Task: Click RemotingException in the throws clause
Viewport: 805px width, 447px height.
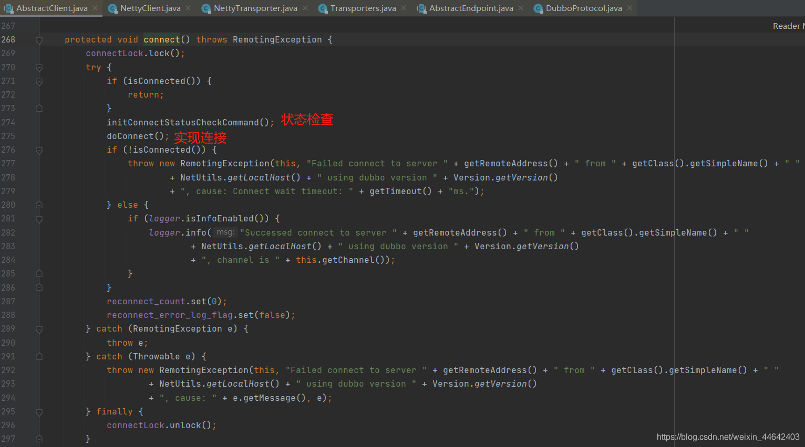Action: click(277, 40)
